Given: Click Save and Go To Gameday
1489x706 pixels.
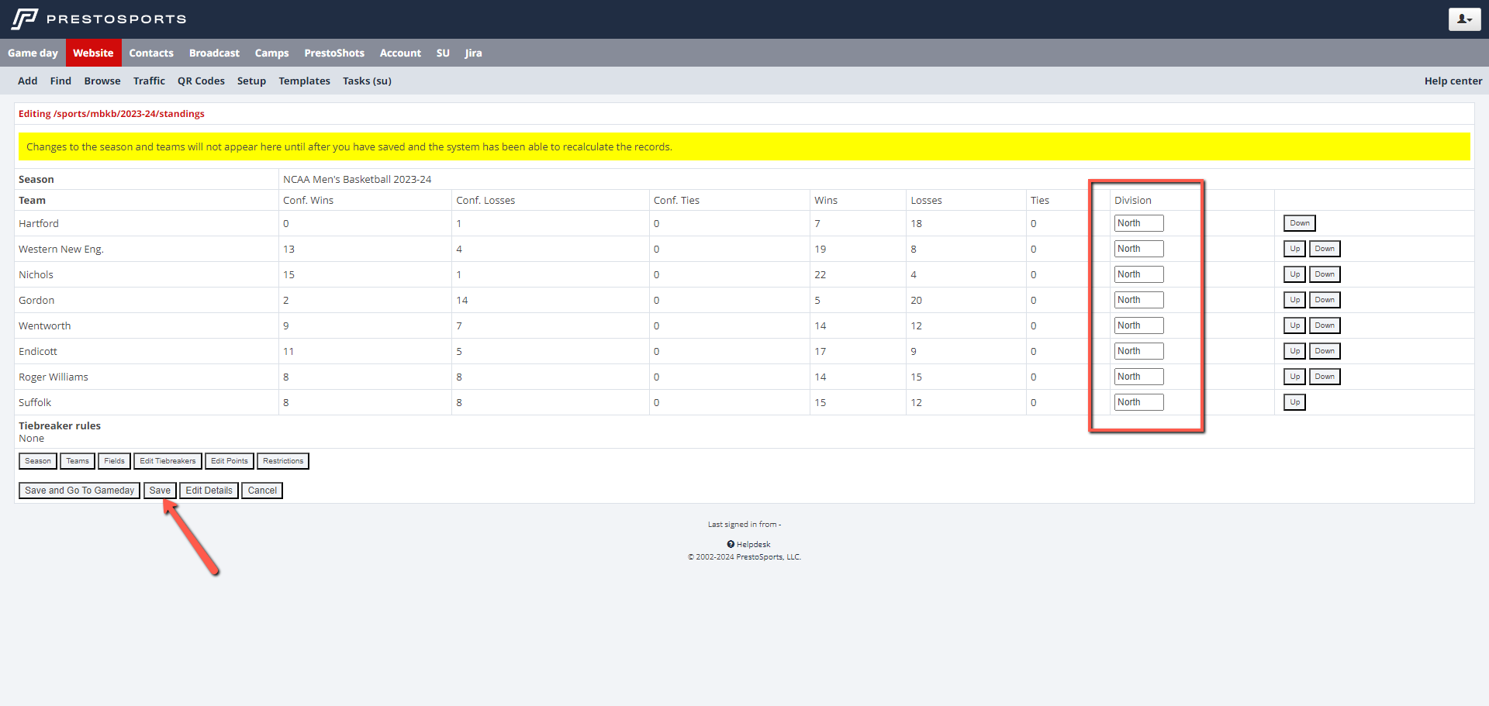Looking at the screenshot, I should pyautogui.click(x=79, y=491).
